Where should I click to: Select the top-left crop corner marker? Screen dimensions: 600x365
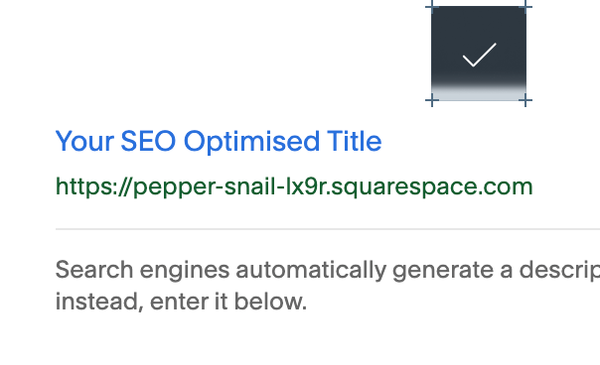tap(432, 7)
